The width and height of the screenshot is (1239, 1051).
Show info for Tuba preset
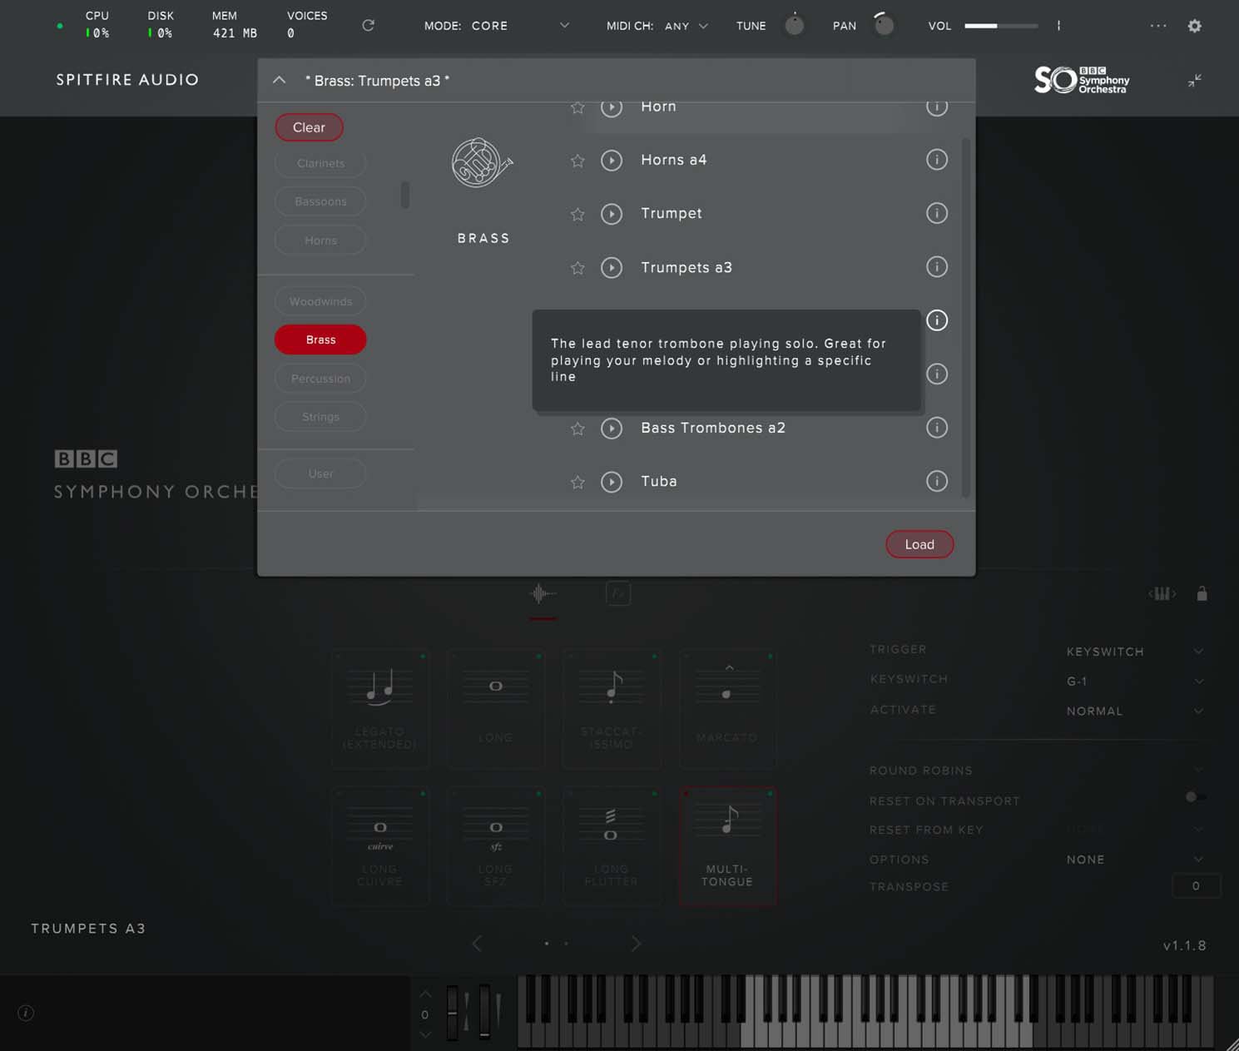[937, 481]
